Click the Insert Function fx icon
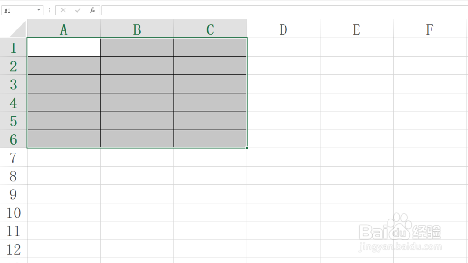The image size is (468, 263). [92, 10]
